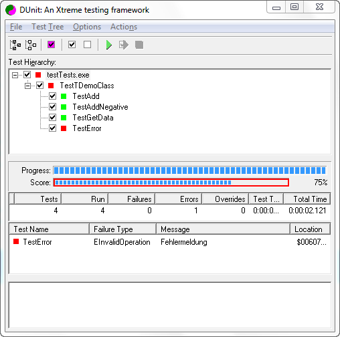This screenshot has width=340, height=337.
Task: Click the DUnit application icon in title bar
Action: [x=11, y=10]
